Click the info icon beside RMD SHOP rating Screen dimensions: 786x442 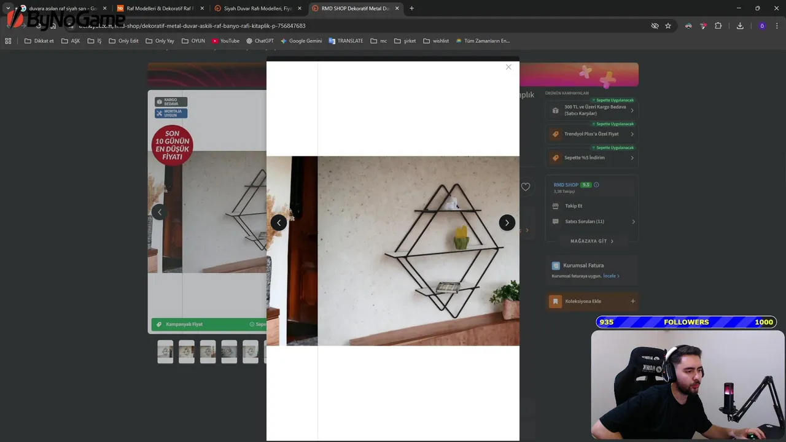coord(596,185)
